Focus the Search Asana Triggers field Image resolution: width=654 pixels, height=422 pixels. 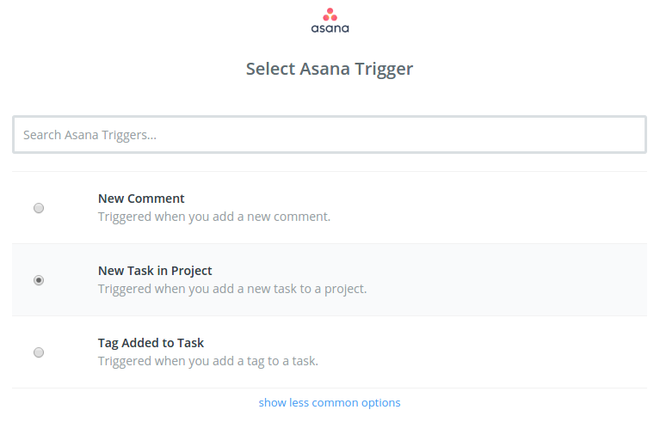(x=330, y=135)
